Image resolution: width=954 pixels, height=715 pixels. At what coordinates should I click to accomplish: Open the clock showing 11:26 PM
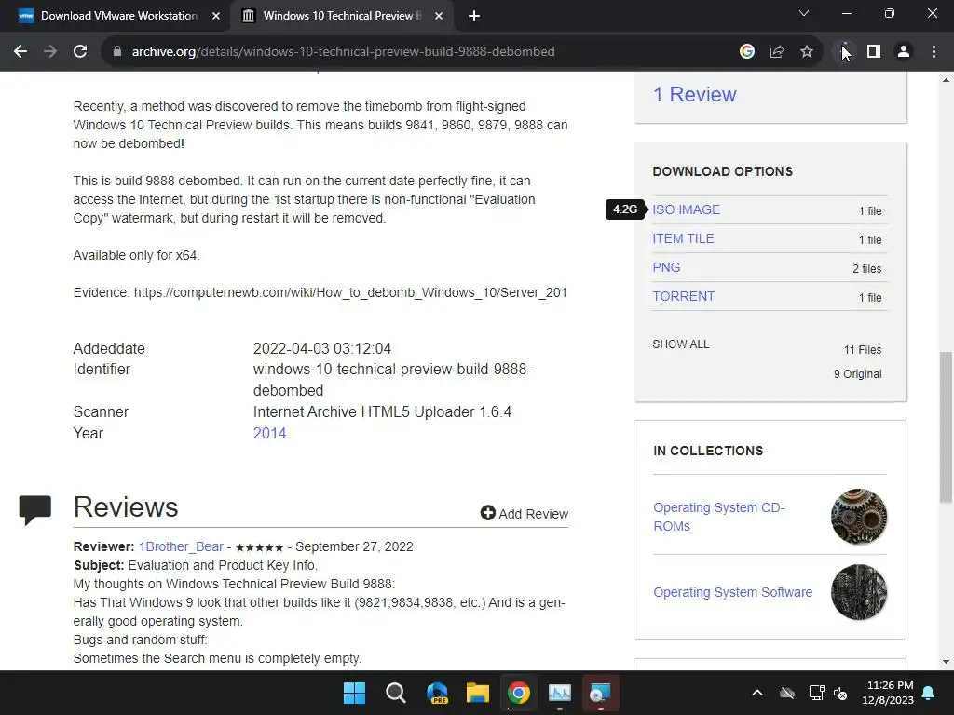(x=888, y=693)
